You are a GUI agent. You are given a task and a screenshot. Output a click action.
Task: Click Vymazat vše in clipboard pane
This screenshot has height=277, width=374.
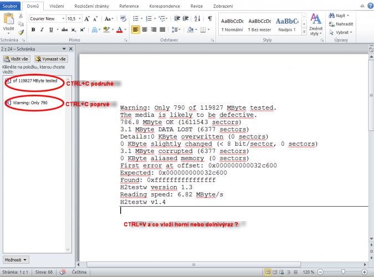pyautogui.click(x=51, y=59)
